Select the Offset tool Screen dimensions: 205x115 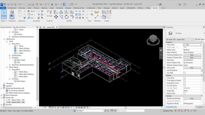pyautogui.click(x=61, y=12)
